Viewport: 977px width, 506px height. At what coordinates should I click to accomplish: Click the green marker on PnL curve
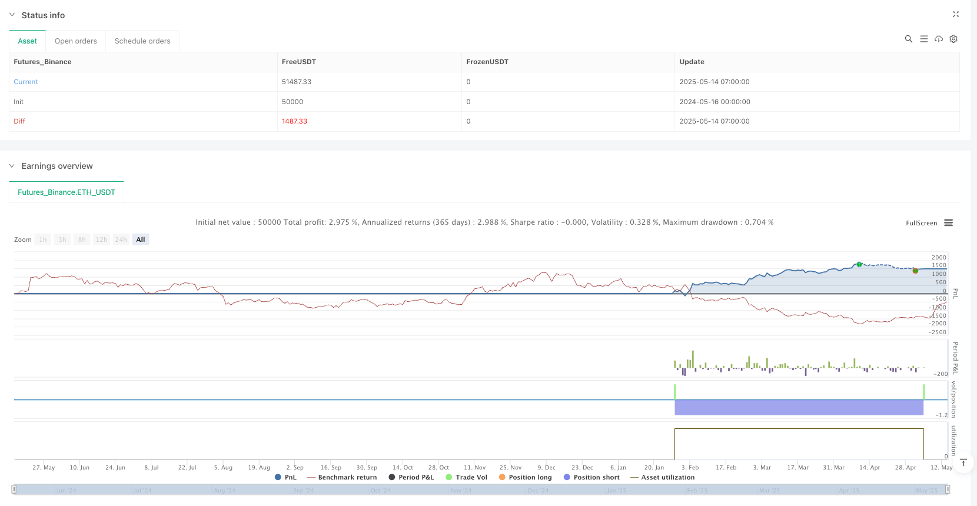(x=859, y=265)
